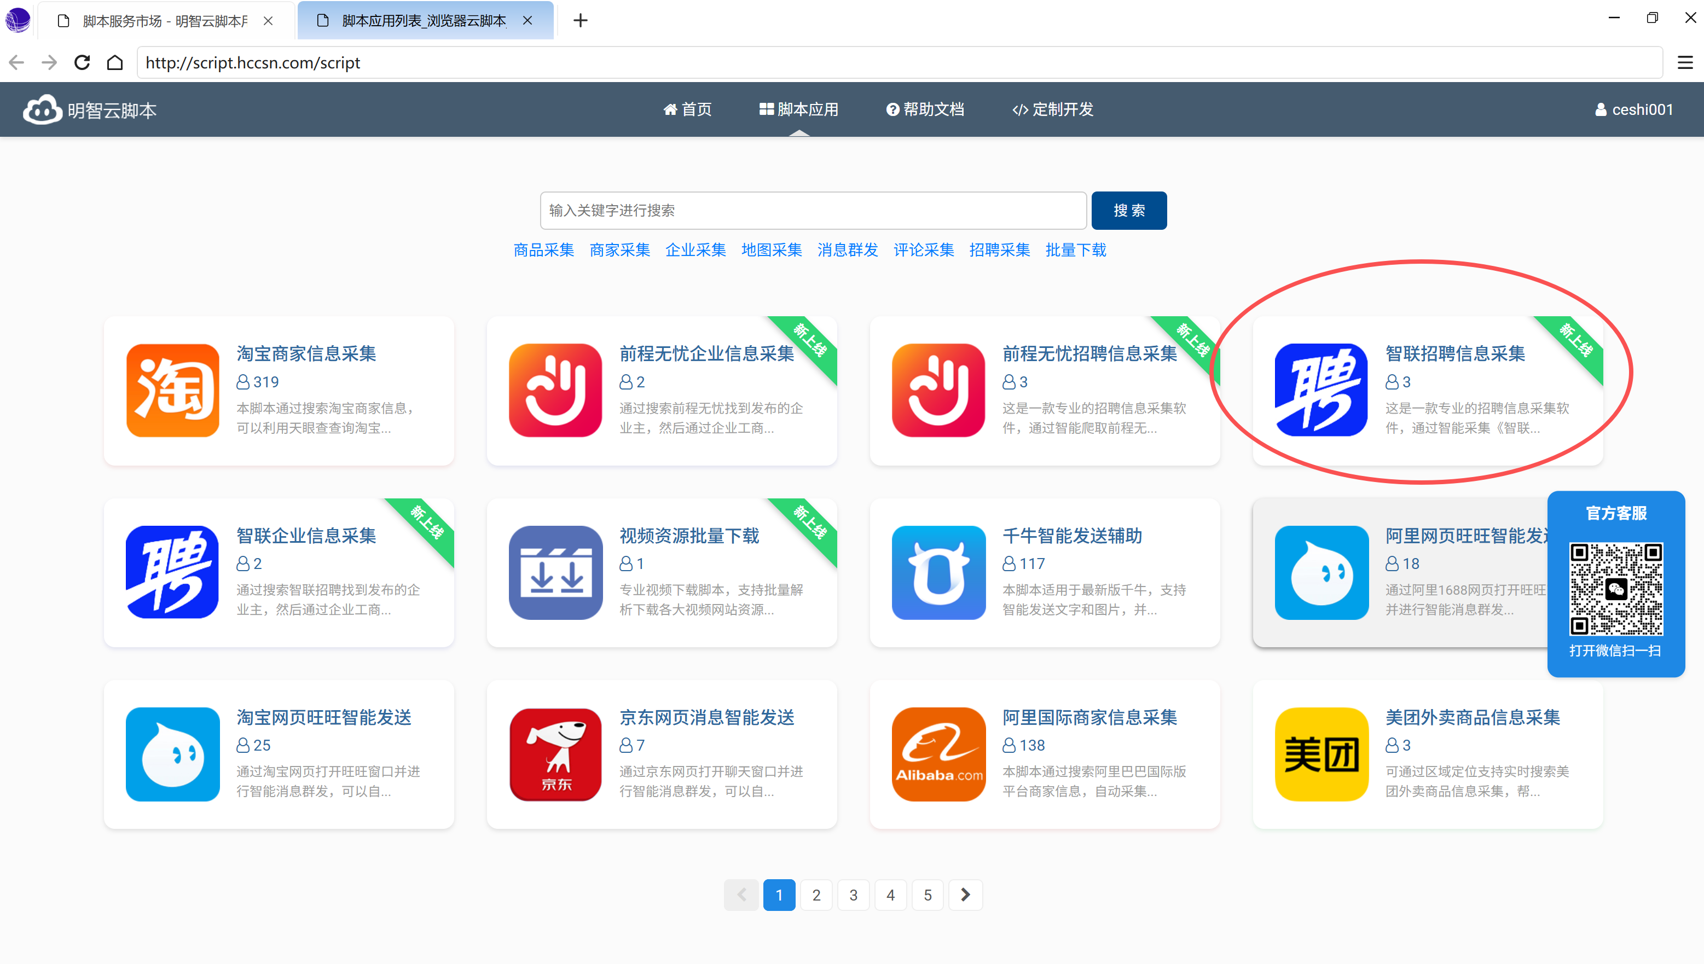Filter by 商品采集 category link
Screen dimensions: 1704x964
pyautogui.click(x=543, y=250)
